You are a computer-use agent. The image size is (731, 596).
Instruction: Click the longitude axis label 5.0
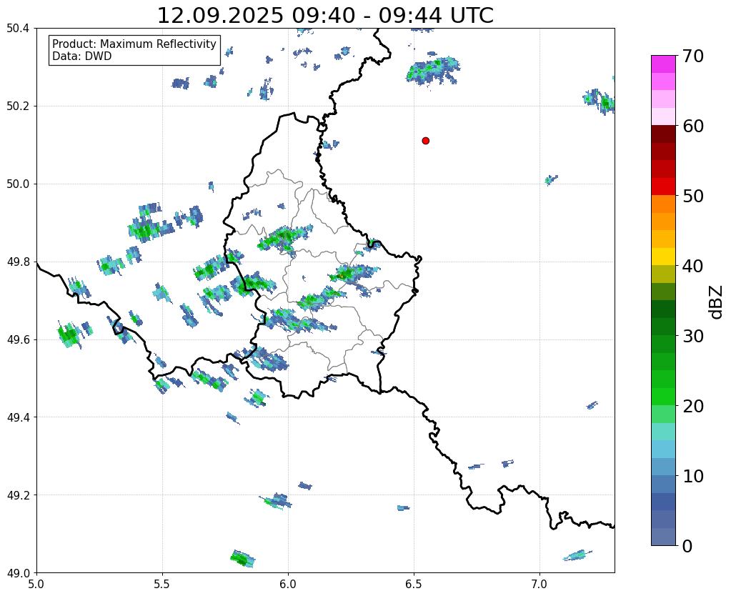pyautogui.click(x=36, y=584)
